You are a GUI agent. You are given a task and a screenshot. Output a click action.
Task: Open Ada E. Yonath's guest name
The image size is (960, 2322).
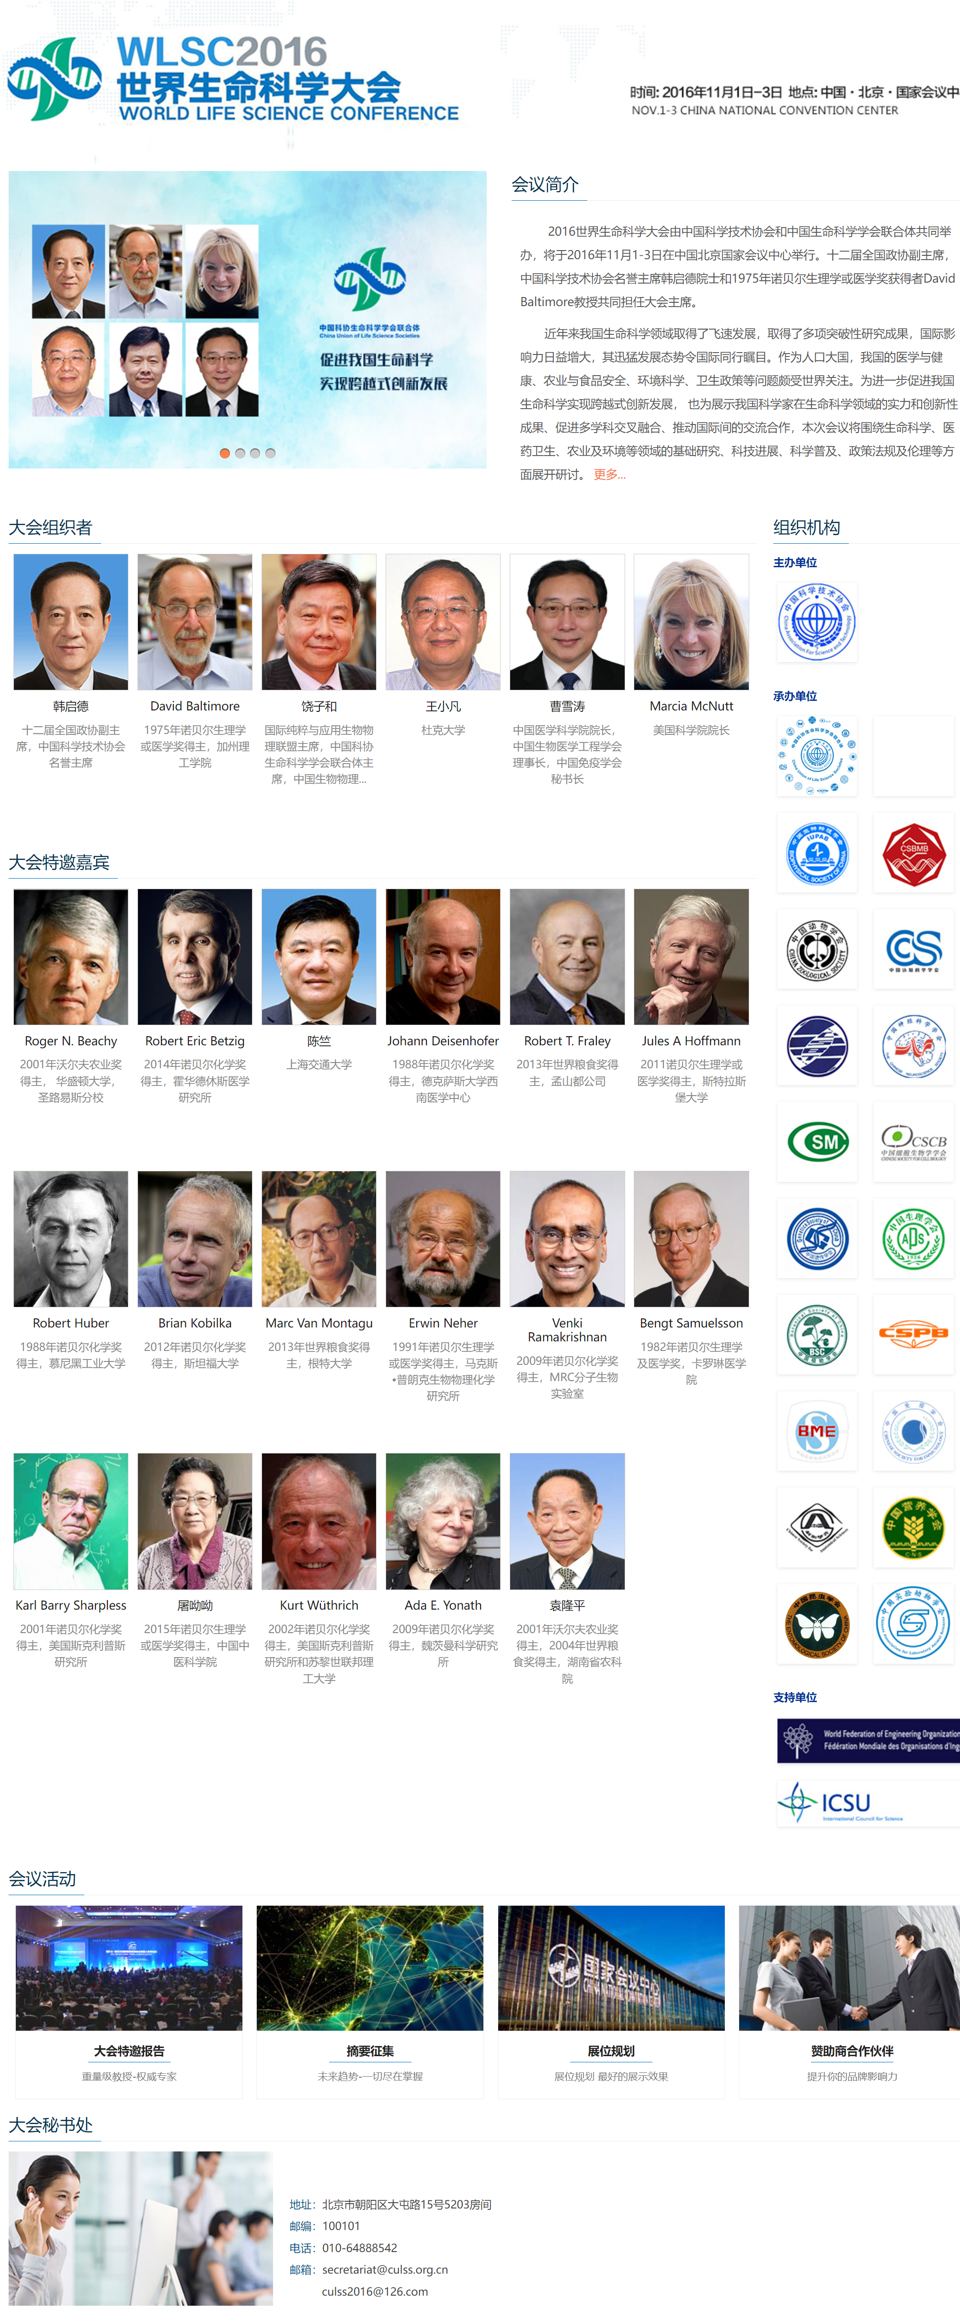[443, 1605]
